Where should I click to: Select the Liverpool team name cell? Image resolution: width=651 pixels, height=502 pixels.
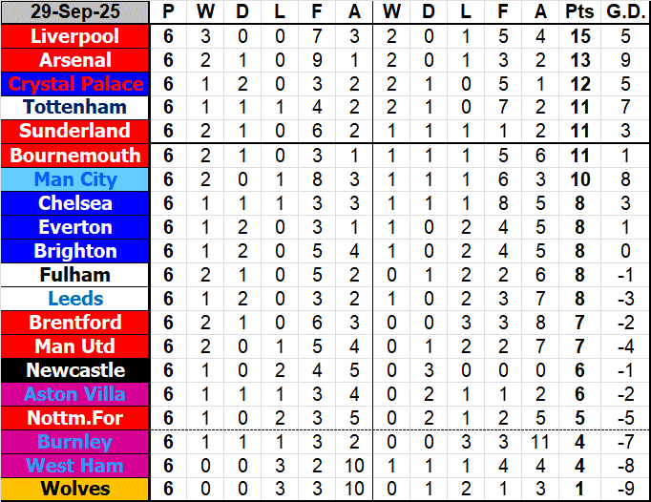click(75, 36)
